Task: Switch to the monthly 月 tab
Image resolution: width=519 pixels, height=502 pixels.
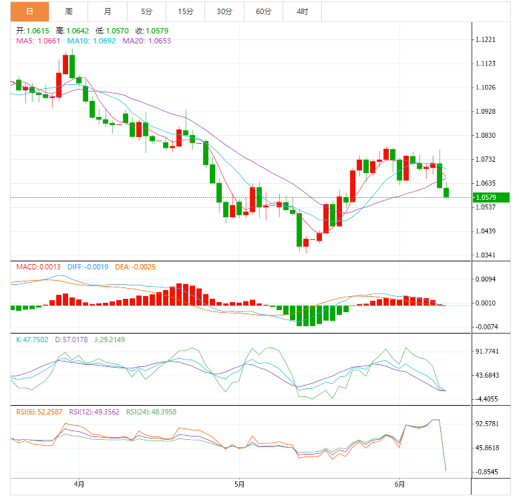Action: click(x=108, y=11)
